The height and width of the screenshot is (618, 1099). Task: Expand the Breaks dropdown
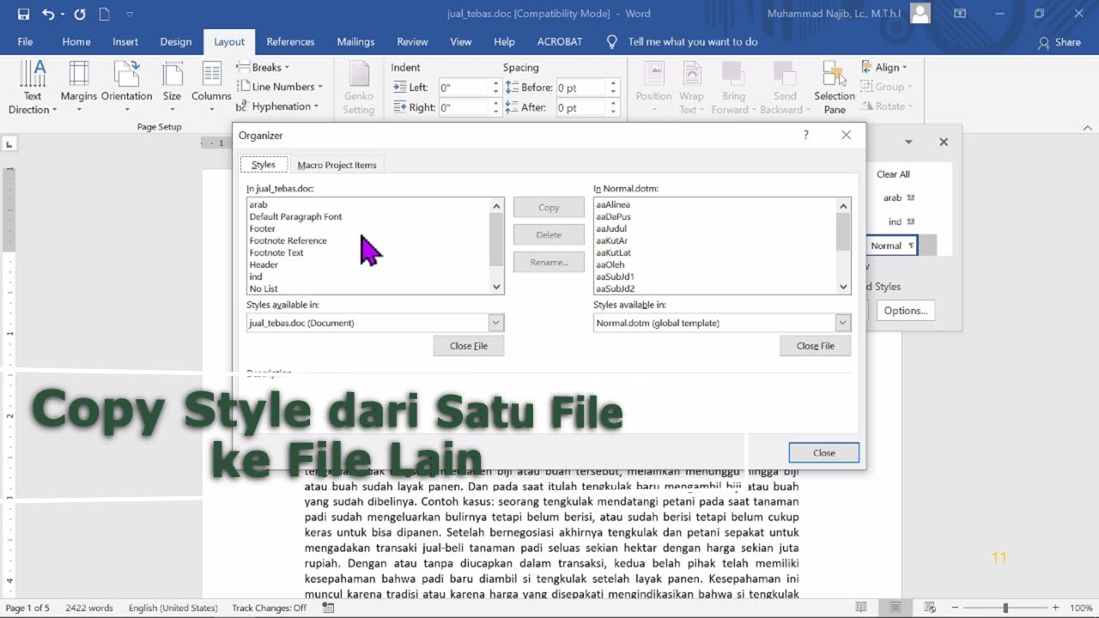(287, 67)
